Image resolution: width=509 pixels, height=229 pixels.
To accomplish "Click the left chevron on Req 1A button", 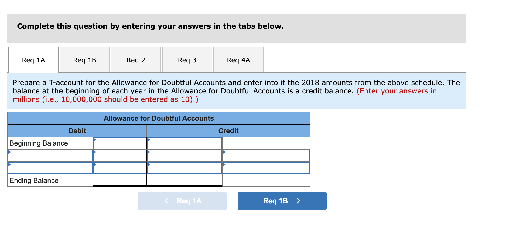I will (x=166, y=201).
